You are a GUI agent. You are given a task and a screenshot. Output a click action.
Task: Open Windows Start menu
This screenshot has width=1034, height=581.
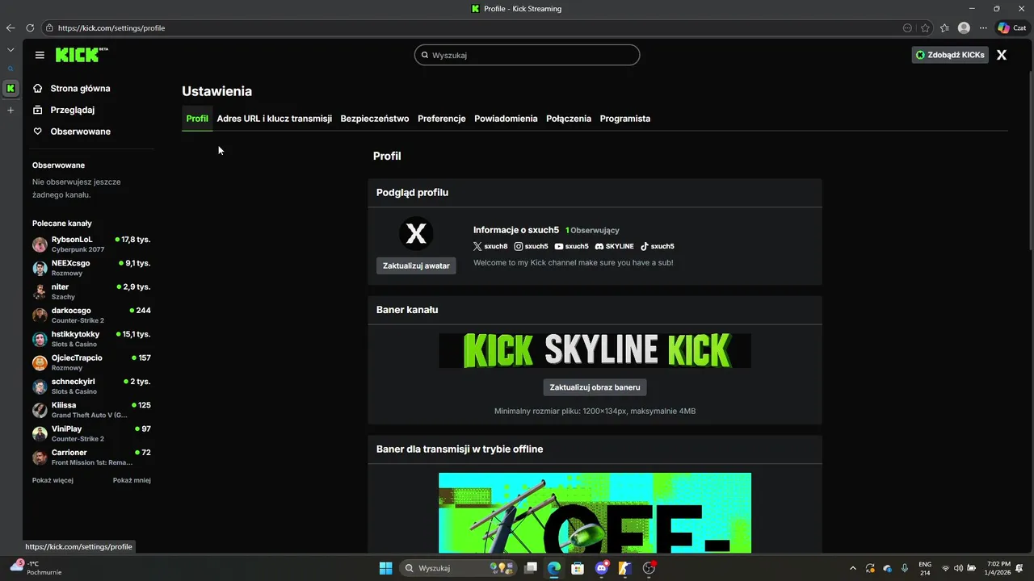(386, 568)
